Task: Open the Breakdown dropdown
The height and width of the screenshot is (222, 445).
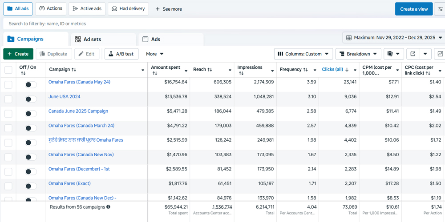Action: point(358,54)
